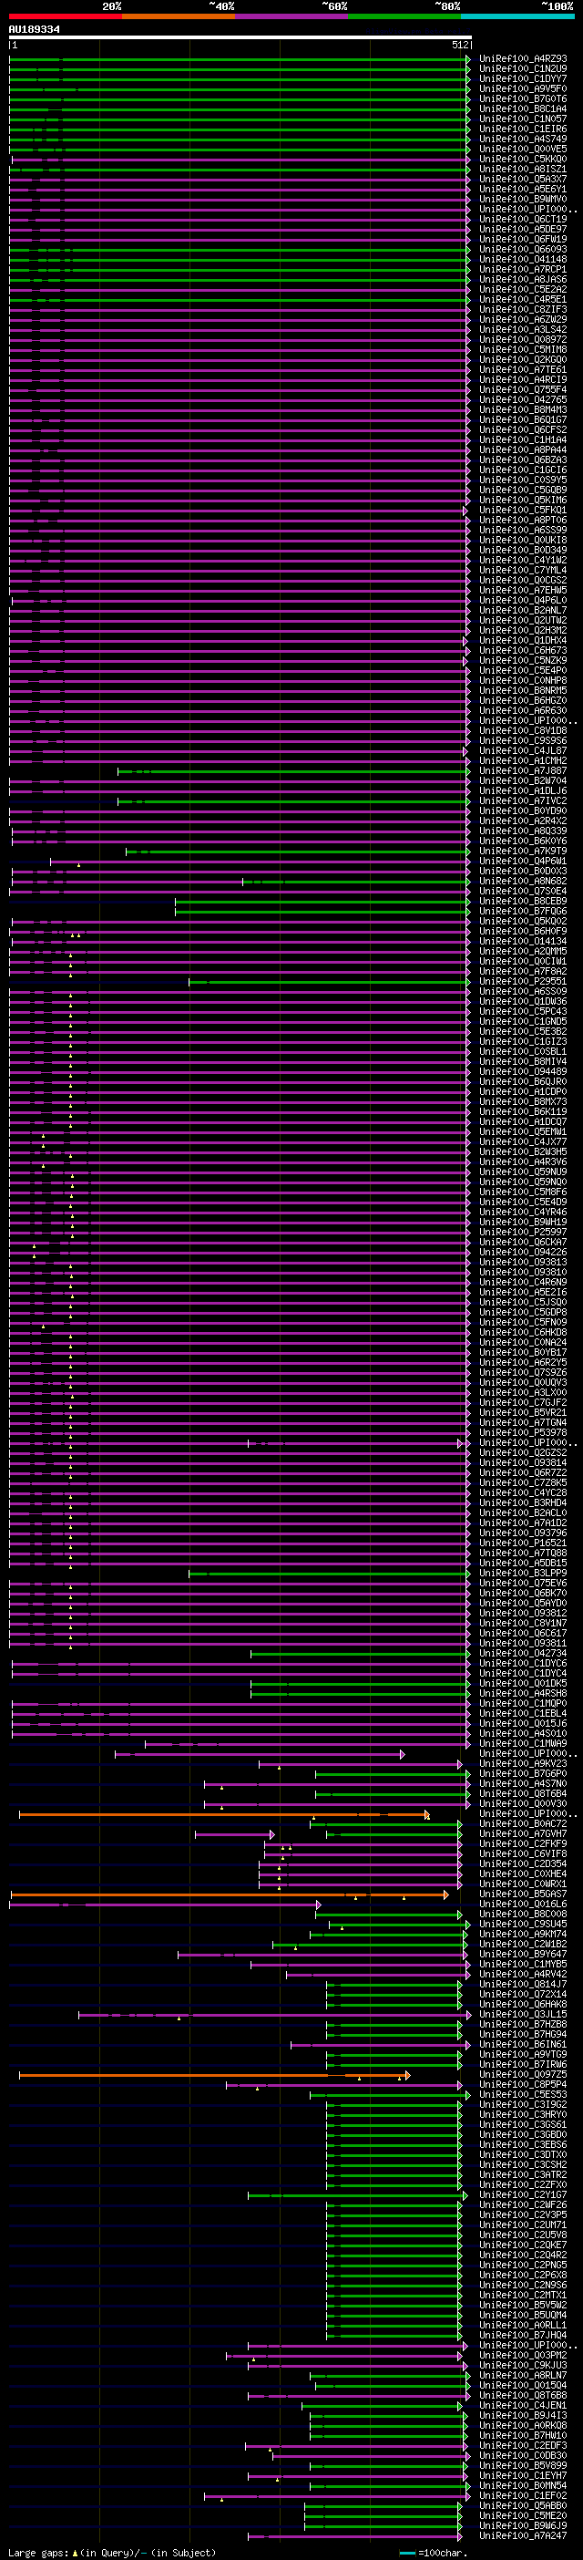
Task: Open hit UniRef100_C1DYY7
Action: [x=524, y=78]
